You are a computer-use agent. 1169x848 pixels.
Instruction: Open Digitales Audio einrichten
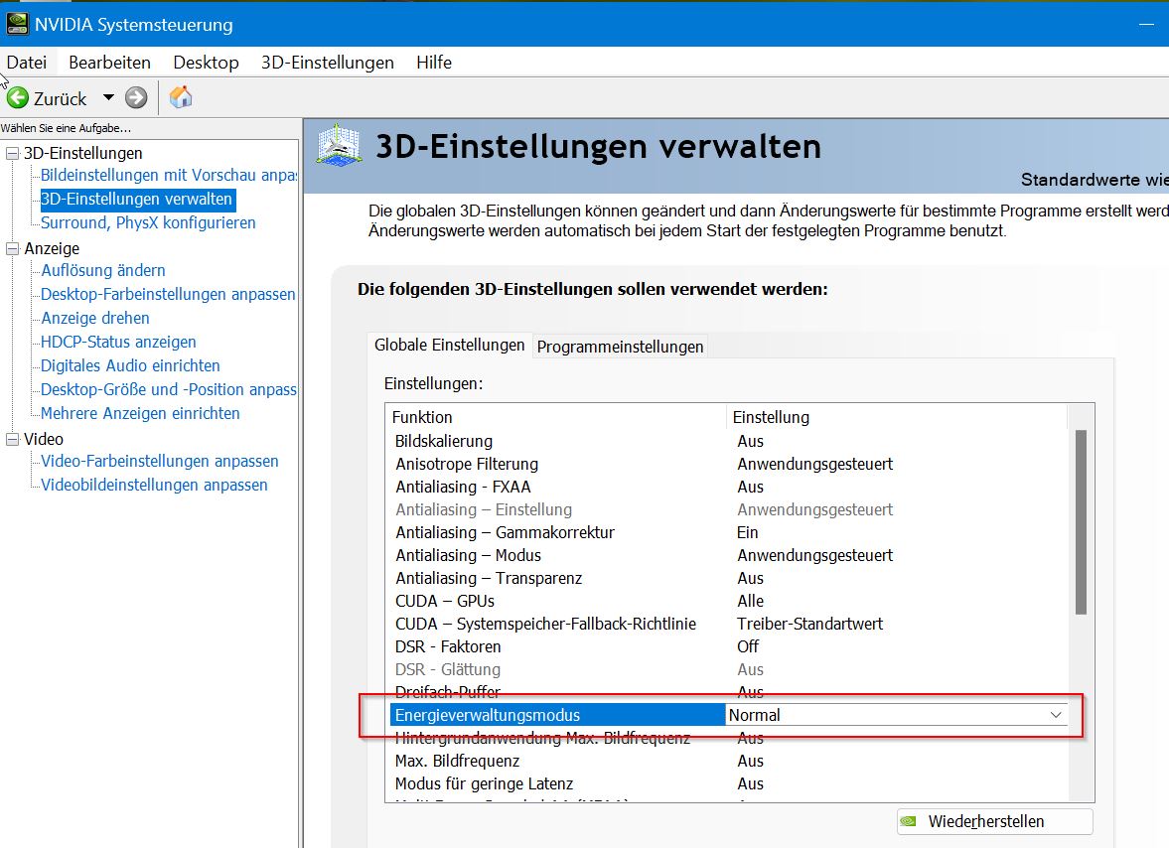pyautogui.click(x=130, y=365)
